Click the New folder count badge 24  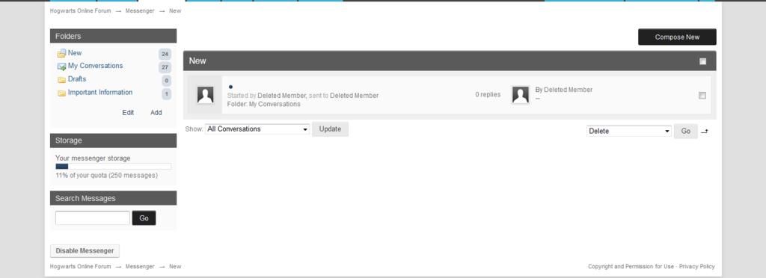click(165, 54)
